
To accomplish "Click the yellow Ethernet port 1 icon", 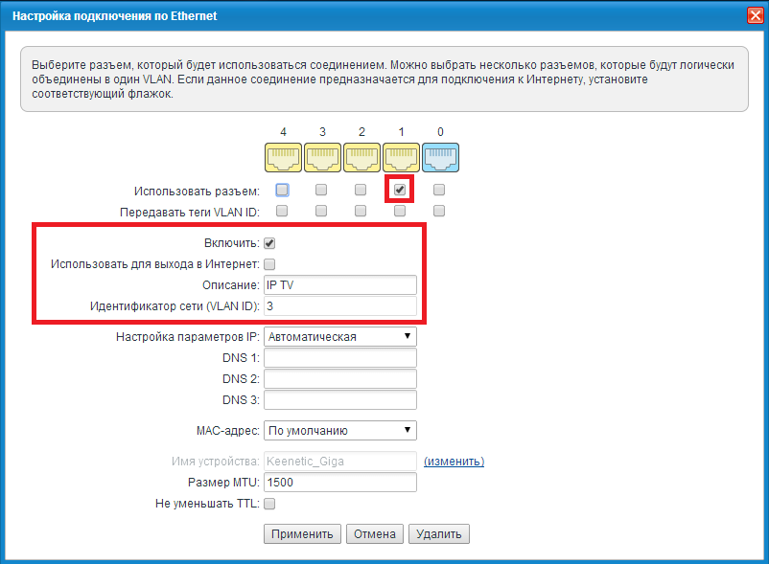I will 400,159.
